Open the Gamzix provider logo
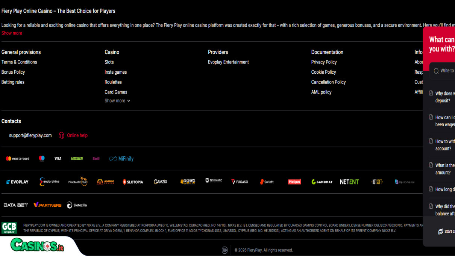The height and width of the screenshot is (256, 455). tap(161, 182)
